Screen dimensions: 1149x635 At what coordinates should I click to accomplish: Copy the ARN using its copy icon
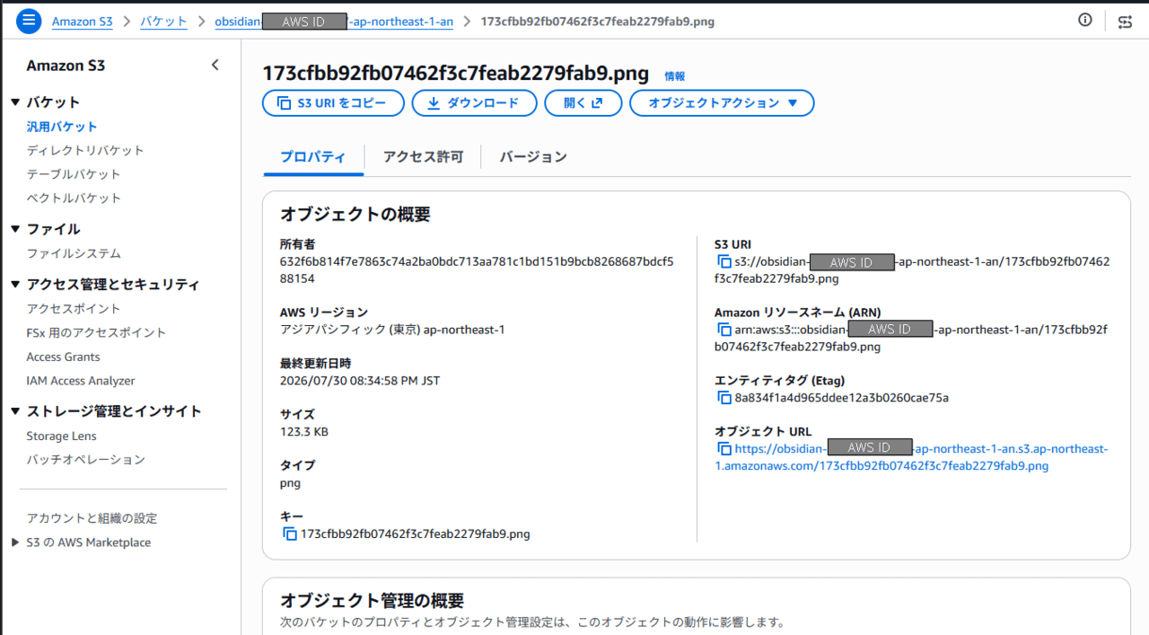click(724, 330)
